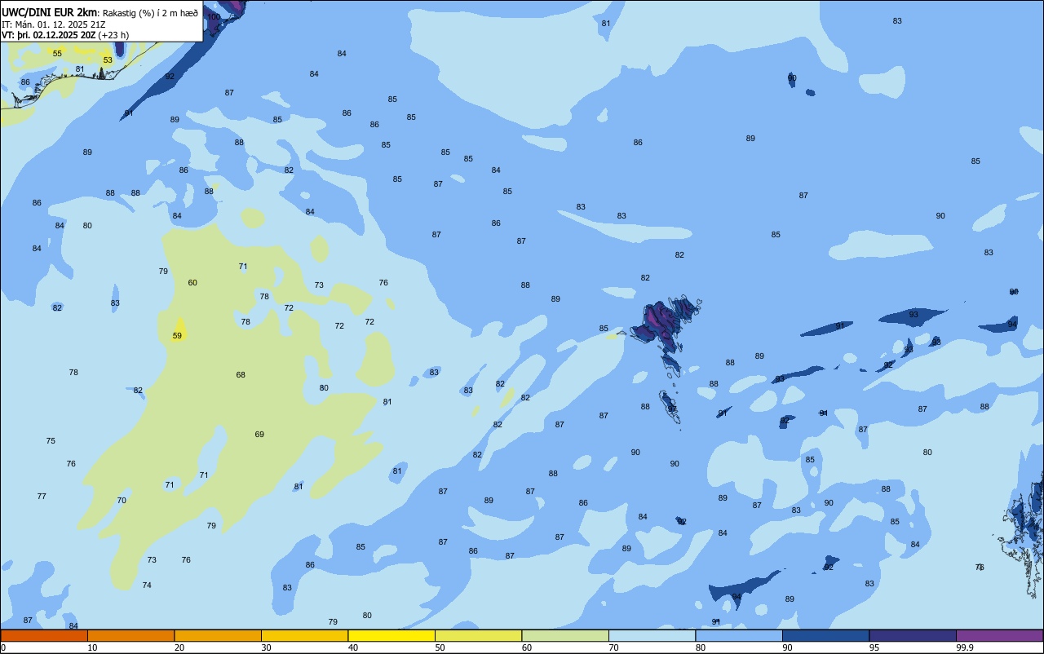Choose the dark blue 90–95 legend block
1044x654 pixels.
[x=825, y=635]
